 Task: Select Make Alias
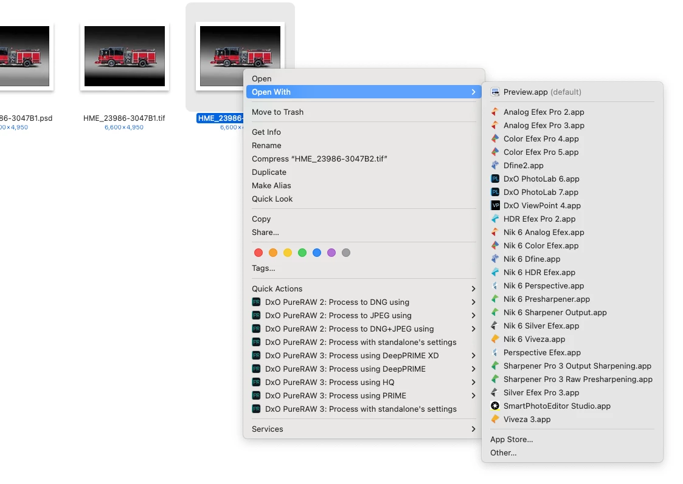click(x=364, y=185)
